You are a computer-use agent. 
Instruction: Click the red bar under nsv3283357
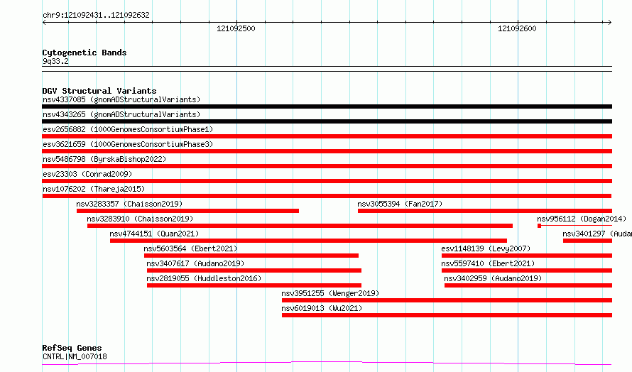coord(187,211)
